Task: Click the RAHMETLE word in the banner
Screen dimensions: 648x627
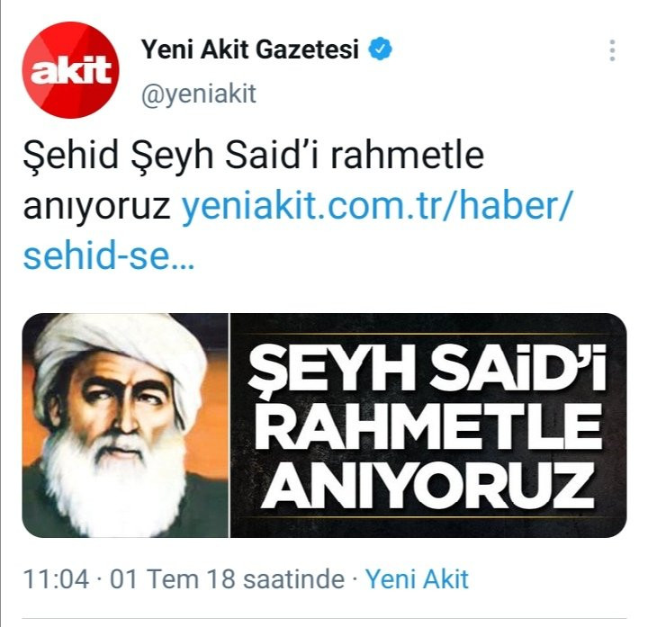Action: click(x=428, y=426)
